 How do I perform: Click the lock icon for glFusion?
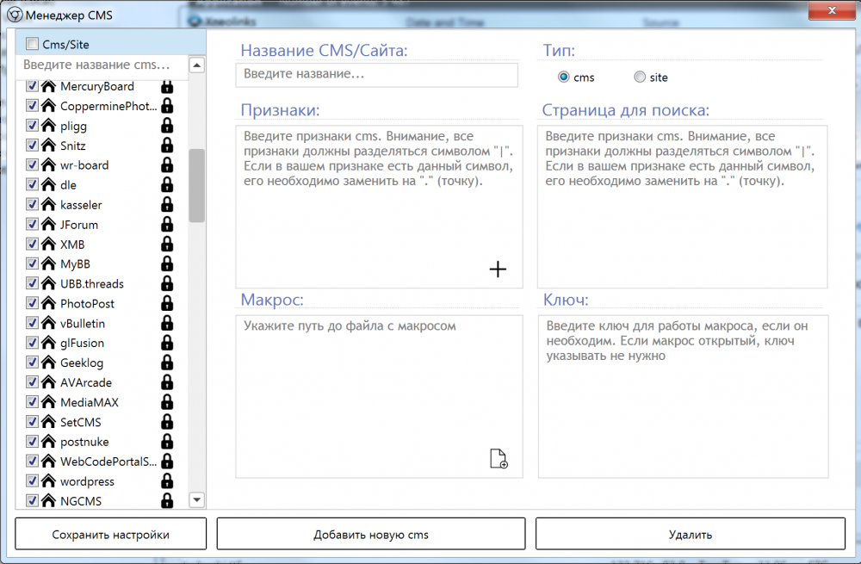[x=167, y=344]
